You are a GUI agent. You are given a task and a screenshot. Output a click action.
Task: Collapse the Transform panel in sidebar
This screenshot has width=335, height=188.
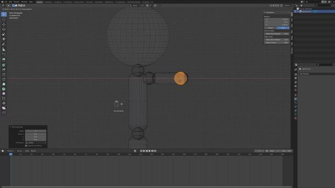265,13
